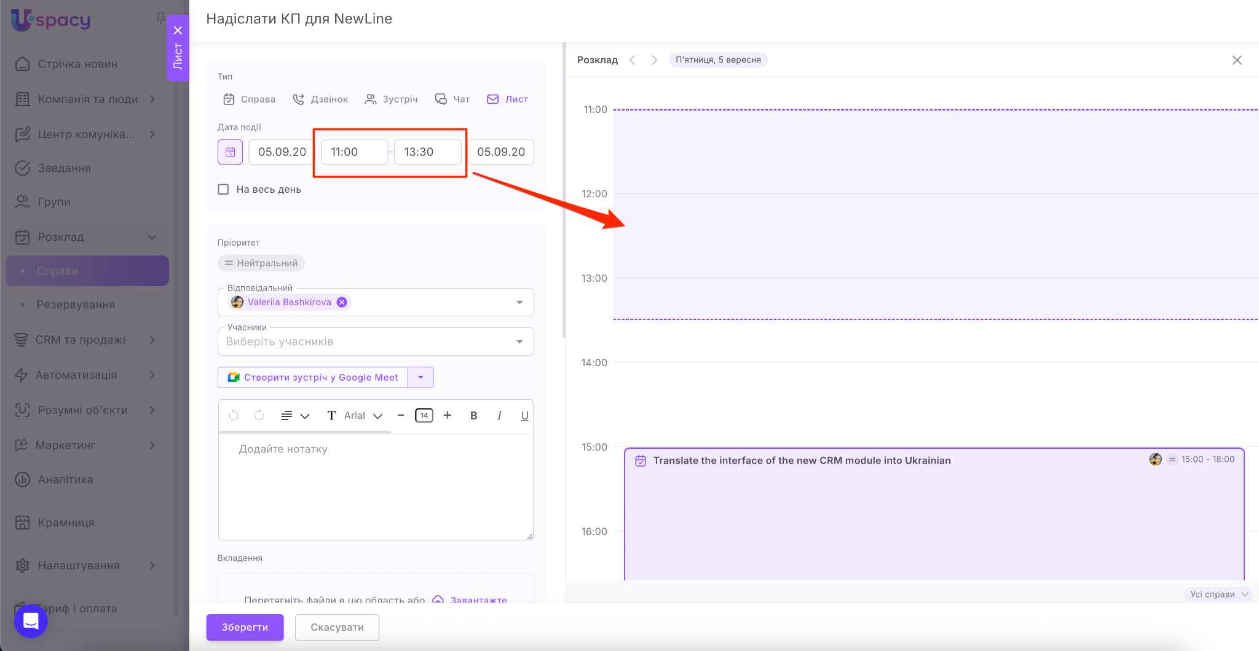
Task: Click the Скасувати button
Action: point(337,627)
